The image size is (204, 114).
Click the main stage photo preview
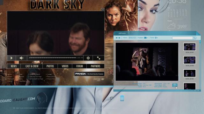click(147, 62)
